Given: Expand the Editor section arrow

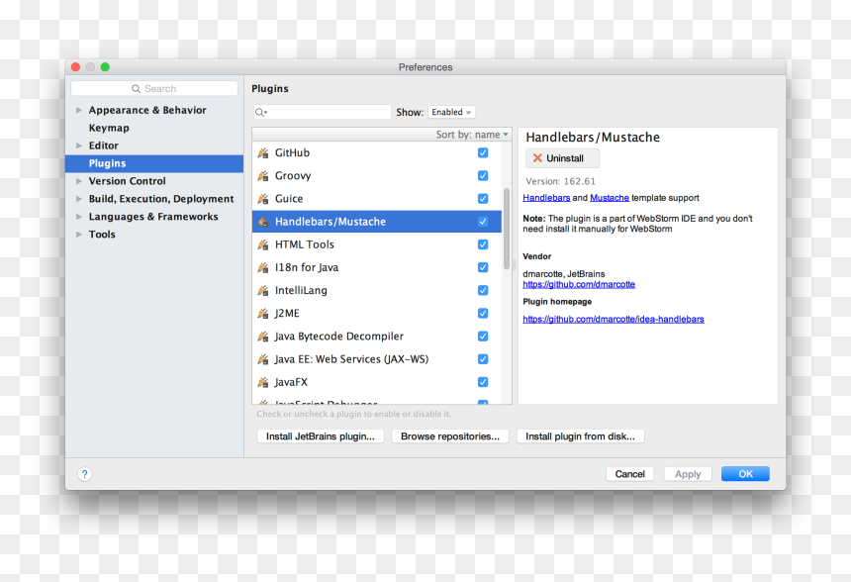Looking at the screenshot, I should coord(79,145).
